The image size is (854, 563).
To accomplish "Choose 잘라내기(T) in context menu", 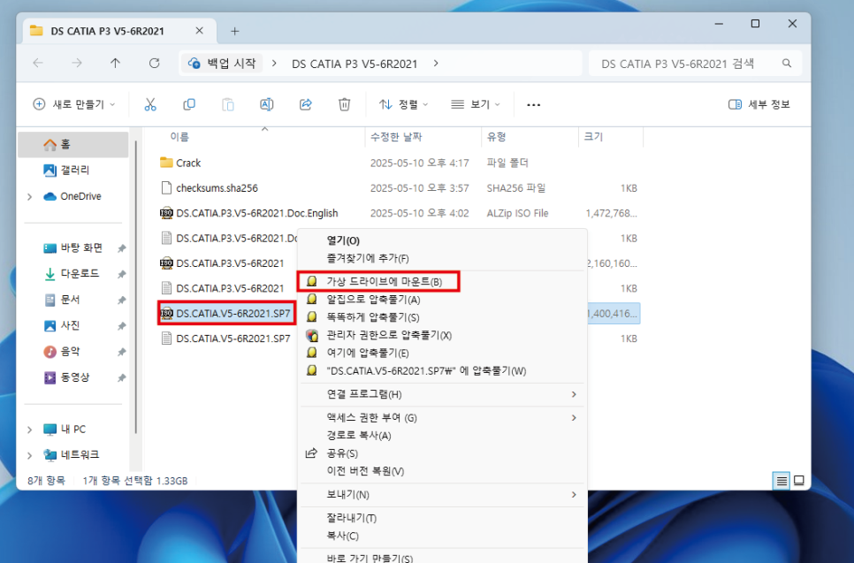I will (442, 518).
